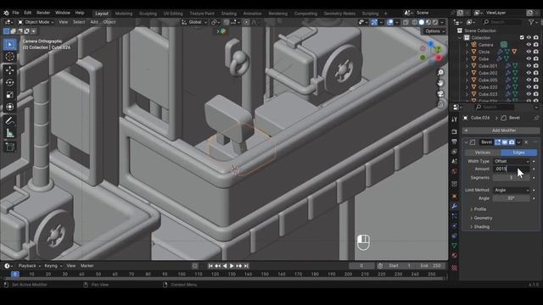543x305 pixels.
Task: Toggle visibility of Cube.020 in outliner
Action: [x=529, y=87]
